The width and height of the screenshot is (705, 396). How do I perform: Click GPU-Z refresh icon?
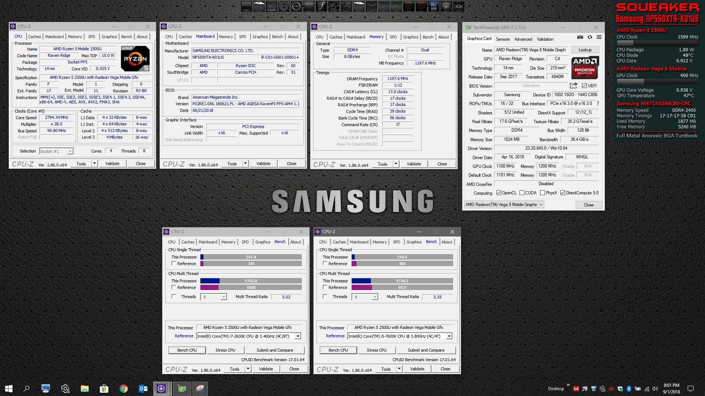590,37
